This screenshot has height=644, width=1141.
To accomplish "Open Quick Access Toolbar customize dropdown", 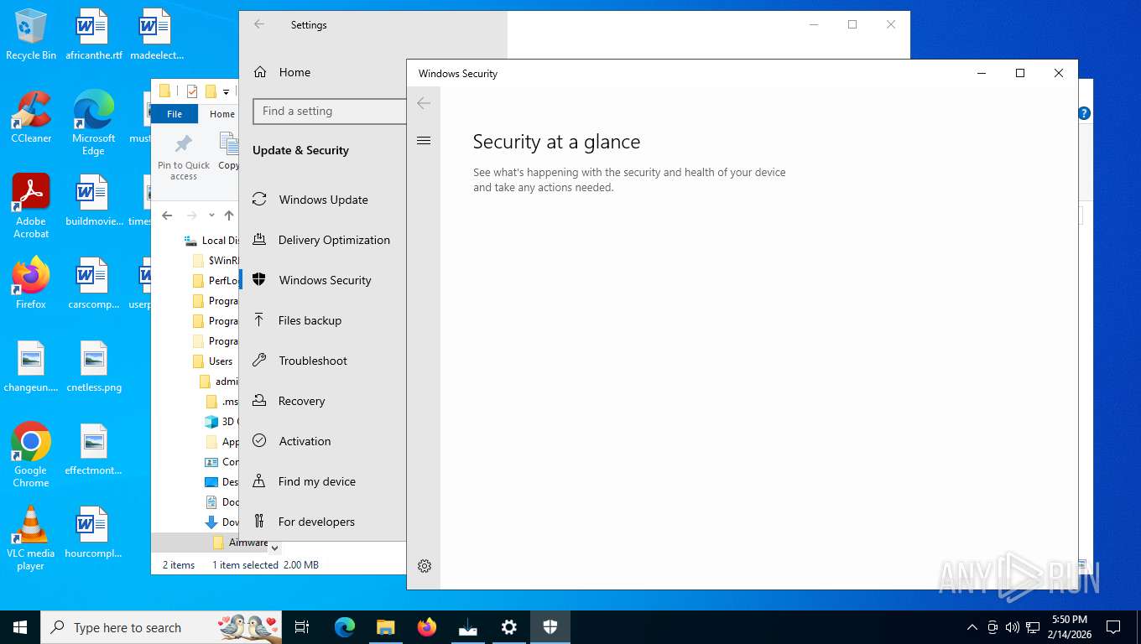I will coord(227,91).
